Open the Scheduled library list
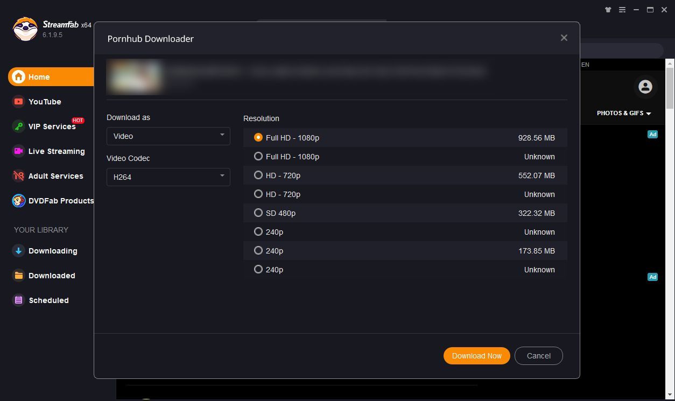The image size is (675, 401). pyautogui.click(x=48, y=300)
